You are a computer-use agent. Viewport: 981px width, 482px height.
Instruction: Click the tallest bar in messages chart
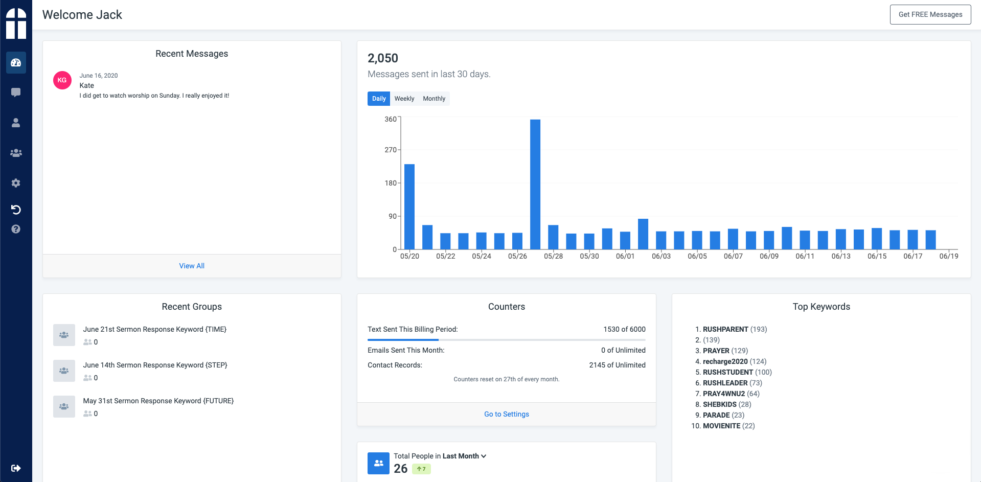coord(535,184)
